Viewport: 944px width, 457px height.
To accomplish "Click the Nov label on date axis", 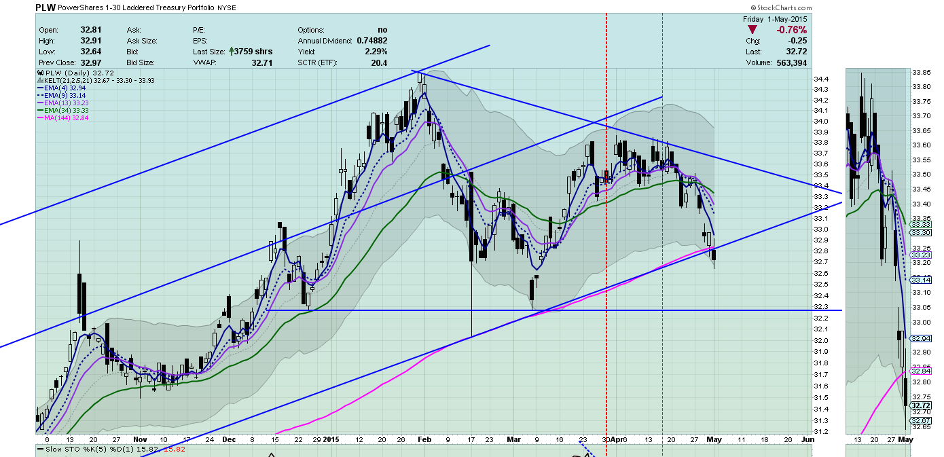I will pyautogui.click(x=140, y=440).
